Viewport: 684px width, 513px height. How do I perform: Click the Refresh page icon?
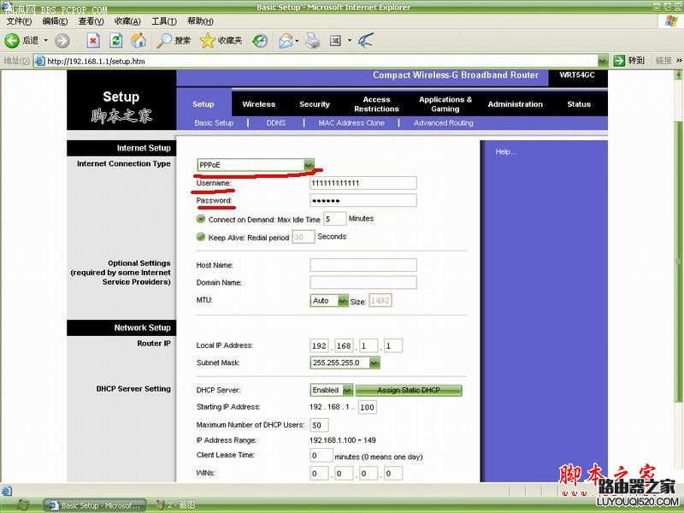point(115,40)
